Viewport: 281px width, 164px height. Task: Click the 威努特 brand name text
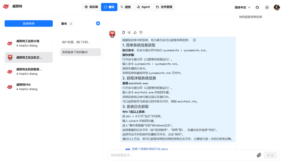pyautogui.click(x=17, y=6)
